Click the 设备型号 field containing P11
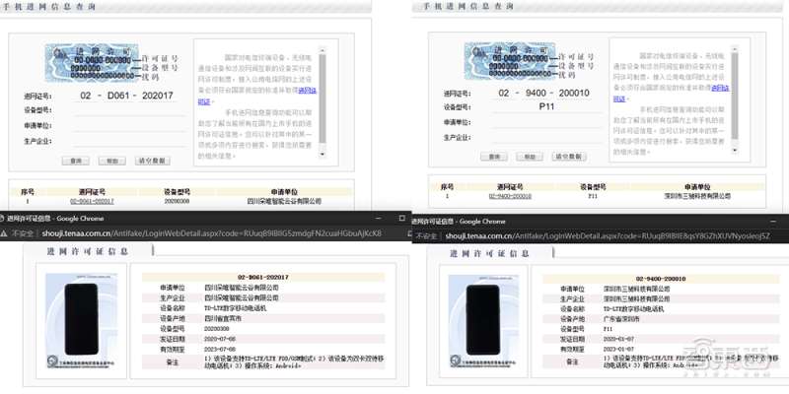This screenshot has width=789, height=394. (546, 107)
